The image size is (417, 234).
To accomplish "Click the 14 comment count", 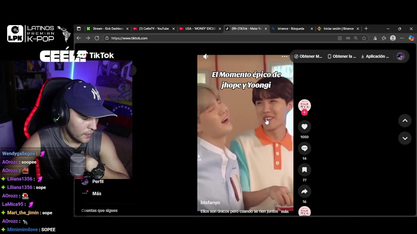I will 304,159.
